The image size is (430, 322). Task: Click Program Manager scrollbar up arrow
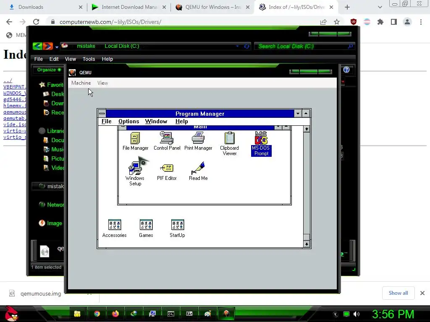pyautogui.click(x=307, y=129)
